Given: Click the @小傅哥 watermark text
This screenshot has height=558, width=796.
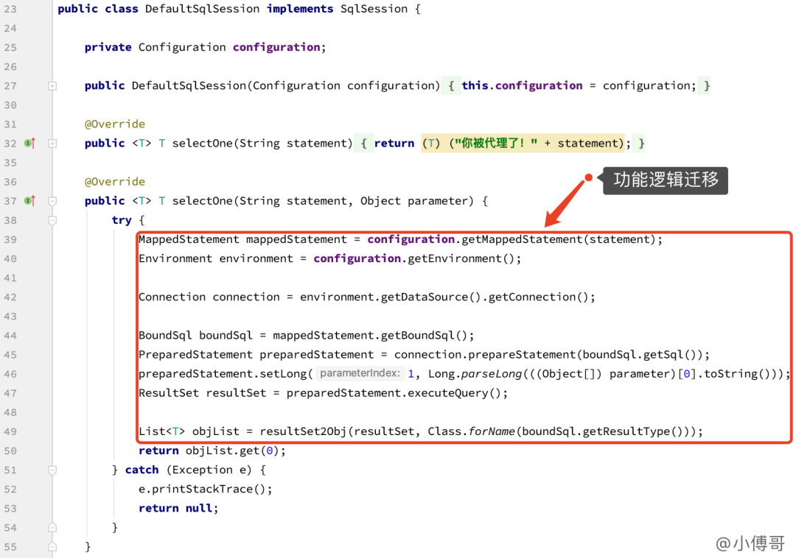Looking at the screenshot, I should coord(751,543).
